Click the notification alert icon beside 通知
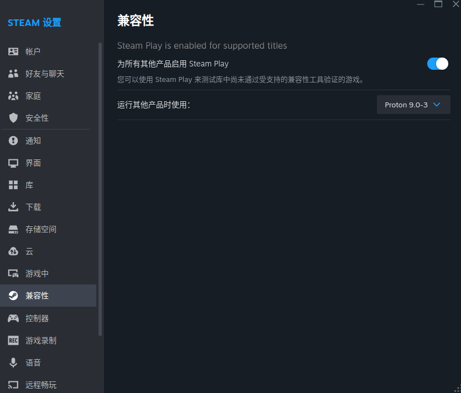The width and height of the screenshot is (461, 393). tap(13, 141)
